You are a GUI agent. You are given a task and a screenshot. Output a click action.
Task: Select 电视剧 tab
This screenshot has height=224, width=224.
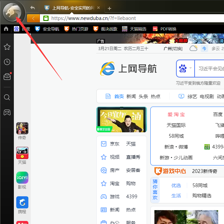tap(207, 96)
